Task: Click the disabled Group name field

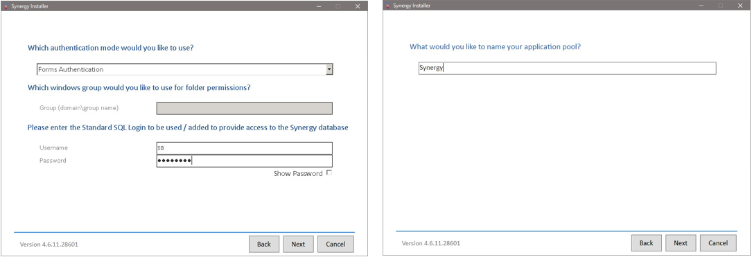Action: [244, 108]
